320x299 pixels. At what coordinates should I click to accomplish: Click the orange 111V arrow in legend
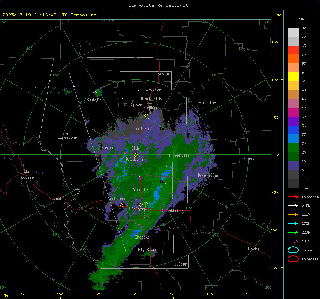pyautogui.click(x=293, y=214)
